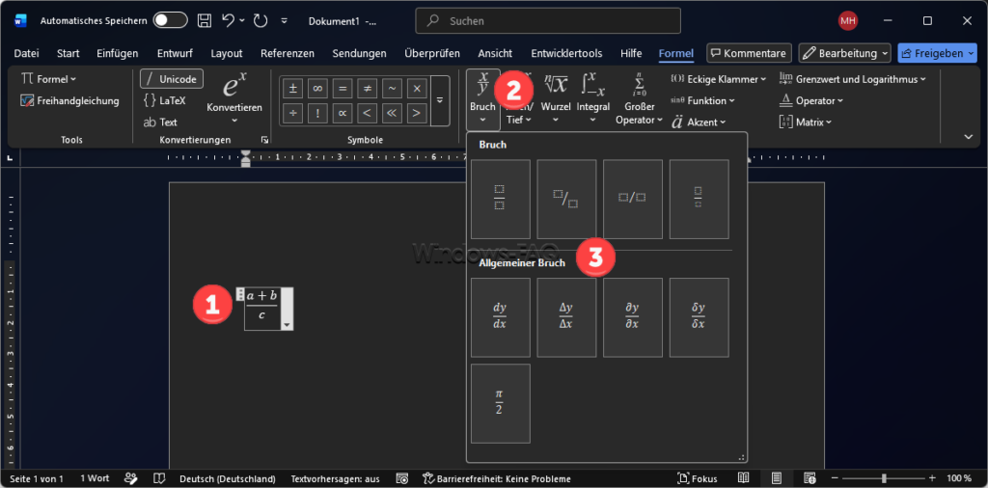Switch to the Hilfe tab
The image size is (988, 488).
coord(631,53)
